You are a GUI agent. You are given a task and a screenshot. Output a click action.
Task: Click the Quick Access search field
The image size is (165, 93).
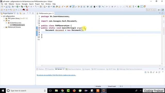[x=151, y=10]
